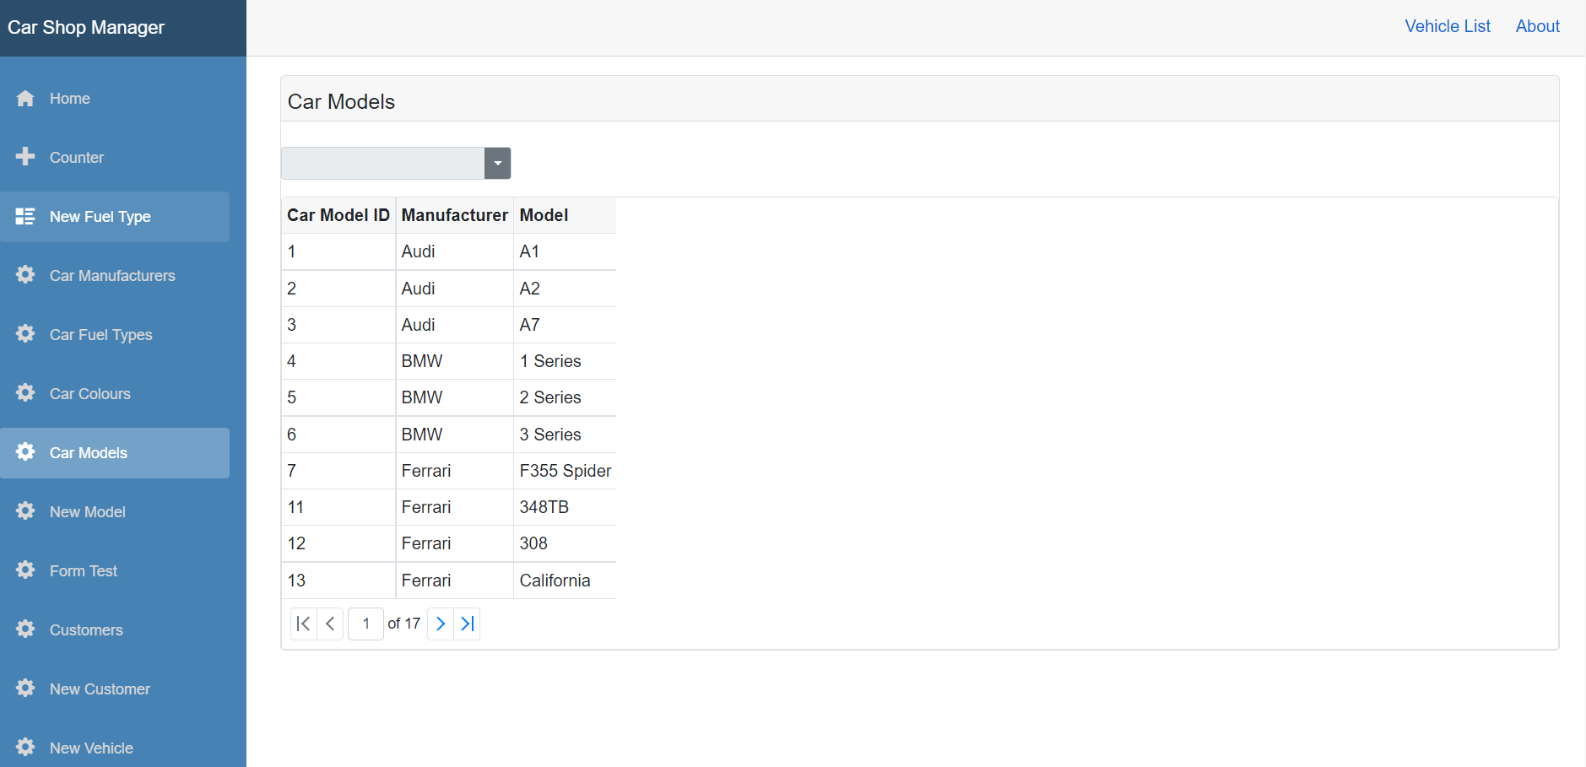Click the list icon beside New Fuel Type
Image resolution: width=1586 pixels, height=767 pixels.
[25, 217]
